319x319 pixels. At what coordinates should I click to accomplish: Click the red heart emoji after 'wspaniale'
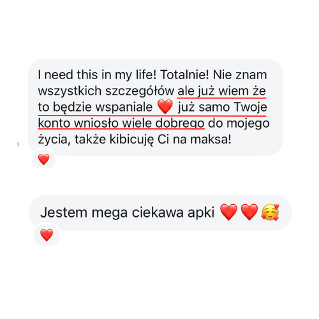point(165,107)
